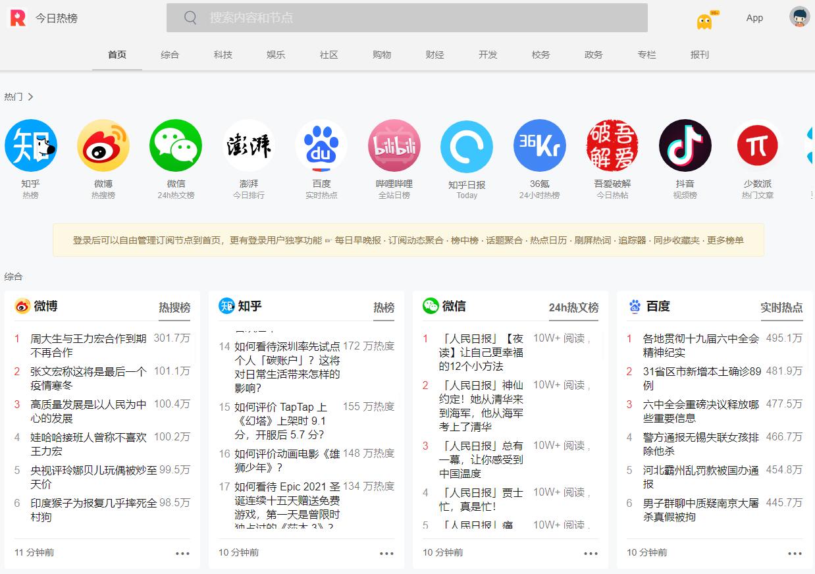This screenshot has height=574, width=815.
Task: Open the 深圳「碳账户」question on 知乎
Action: pyautogui.click(x=288, y=367)
